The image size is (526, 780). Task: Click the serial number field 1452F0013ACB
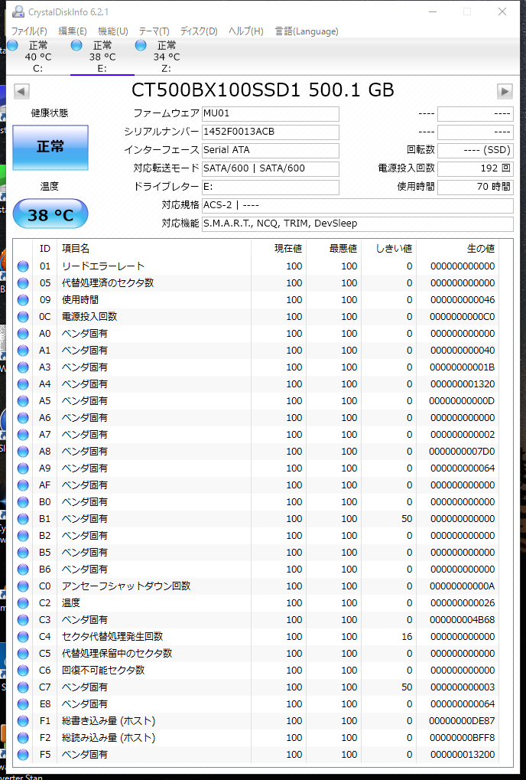(x=270, y=132)
